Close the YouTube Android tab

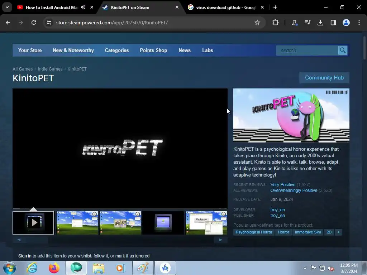click(92, 7)
